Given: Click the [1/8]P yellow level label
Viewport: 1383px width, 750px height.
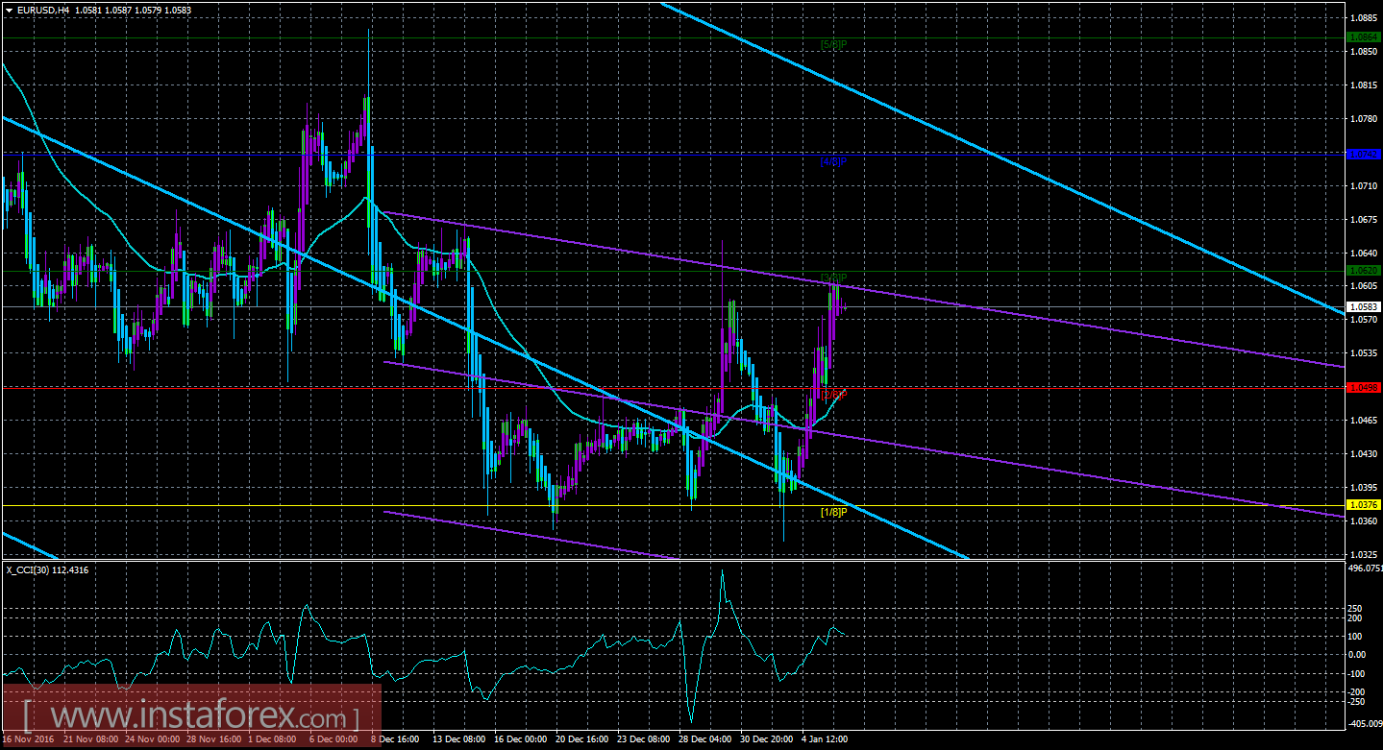Looking at the screenshot, I should pyautogui.click(x=833, y=512).
